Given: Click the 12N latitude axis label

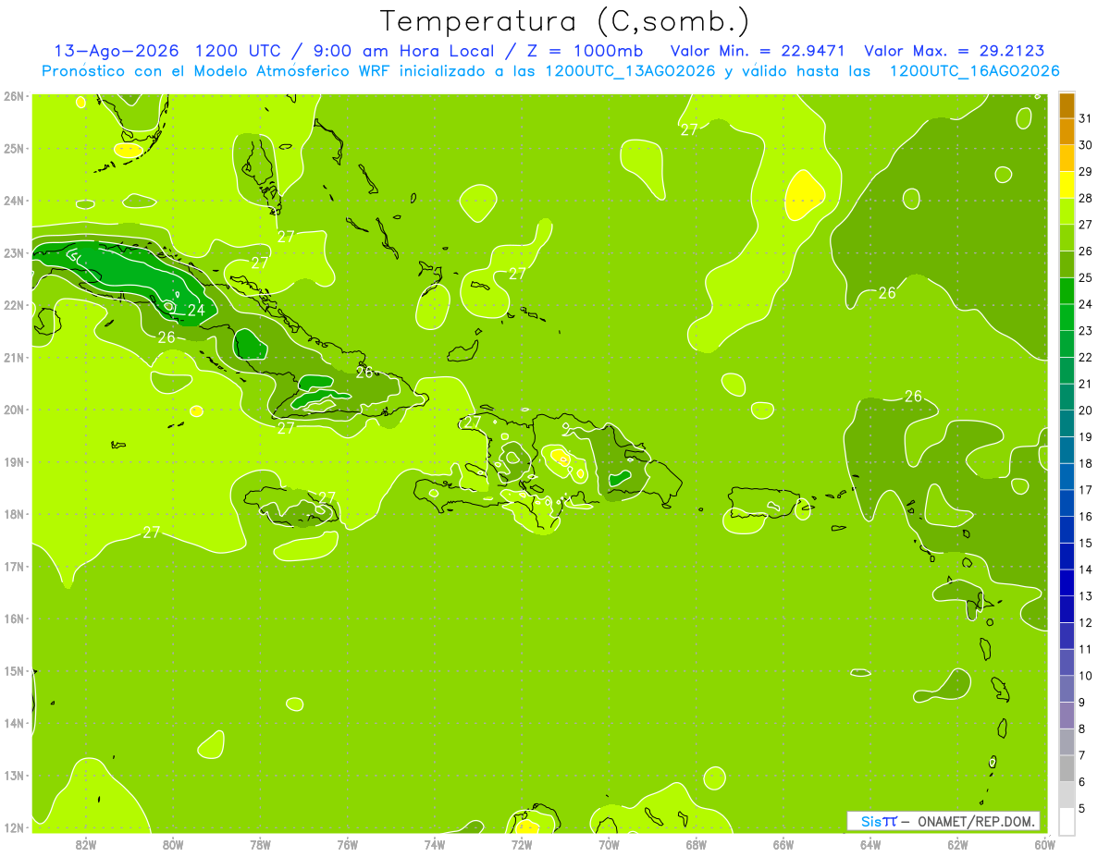Looking at the screenshot, I should click(x=13, y=827).
